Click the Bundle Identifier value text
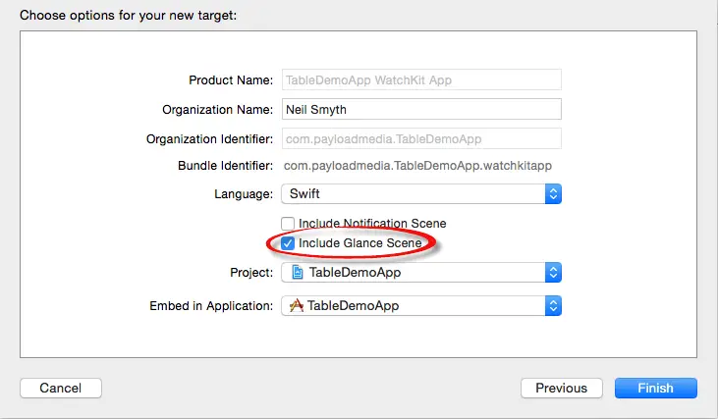Image resolution: width=718 pixels, height=419 pixels. point(417,167)
